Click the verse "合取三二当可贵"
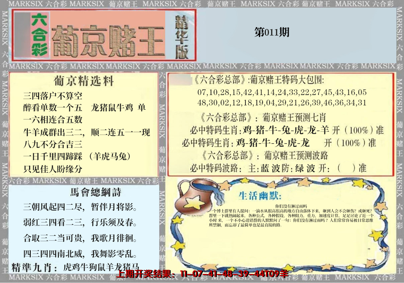Screen dimensions: 404x283 53,239
